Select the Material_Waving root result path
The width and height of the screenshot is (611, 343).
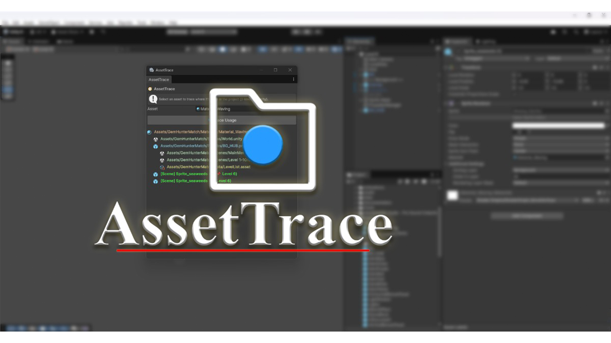pos(201,132)
